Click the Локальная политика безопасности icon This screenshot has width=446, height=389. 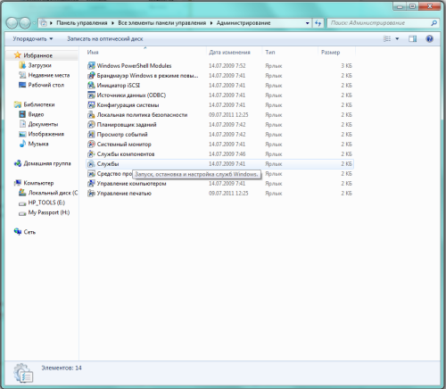point(91,115)
